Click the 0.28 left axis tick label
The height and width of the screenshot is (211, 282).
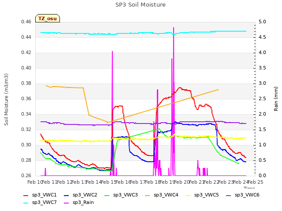coord(26,160)
